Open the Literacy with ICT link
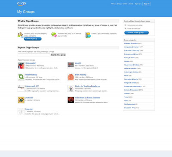 click(x=32, y=86)
